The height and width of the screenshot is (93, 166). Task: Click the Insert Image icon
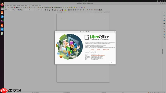(48, 7)
